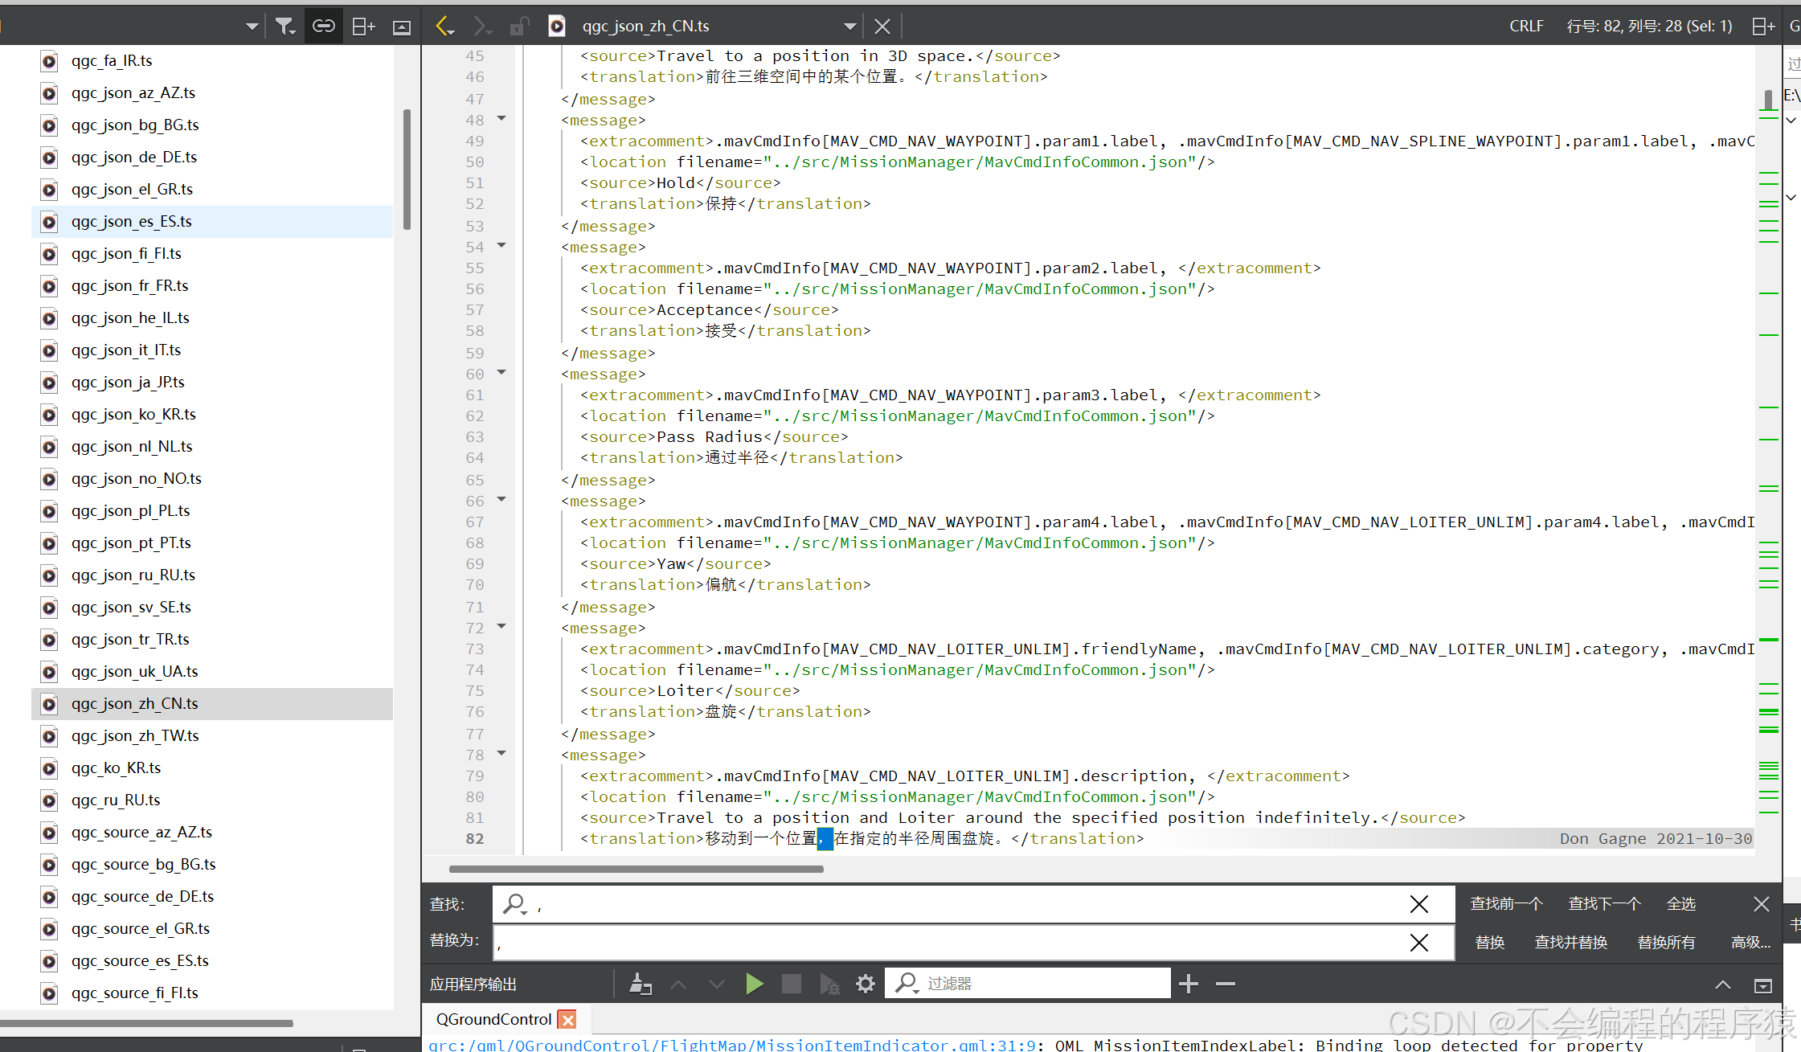1801x1052 pixels.
Task: Click the 查找下一个 find next button
Action: (x=1604, y=903)
